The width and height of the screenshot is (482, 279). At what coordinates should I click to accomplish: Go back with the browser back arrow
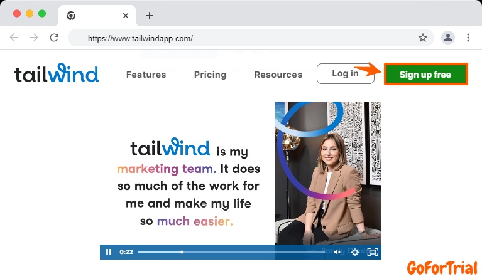pos(14,38)
